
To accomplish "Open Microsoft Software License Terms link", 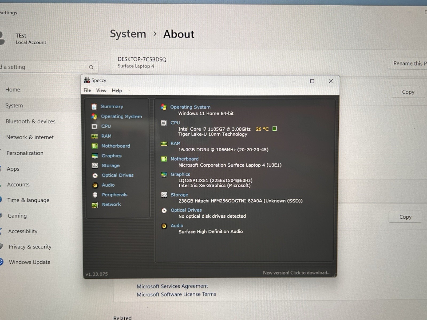I will 176,294.
